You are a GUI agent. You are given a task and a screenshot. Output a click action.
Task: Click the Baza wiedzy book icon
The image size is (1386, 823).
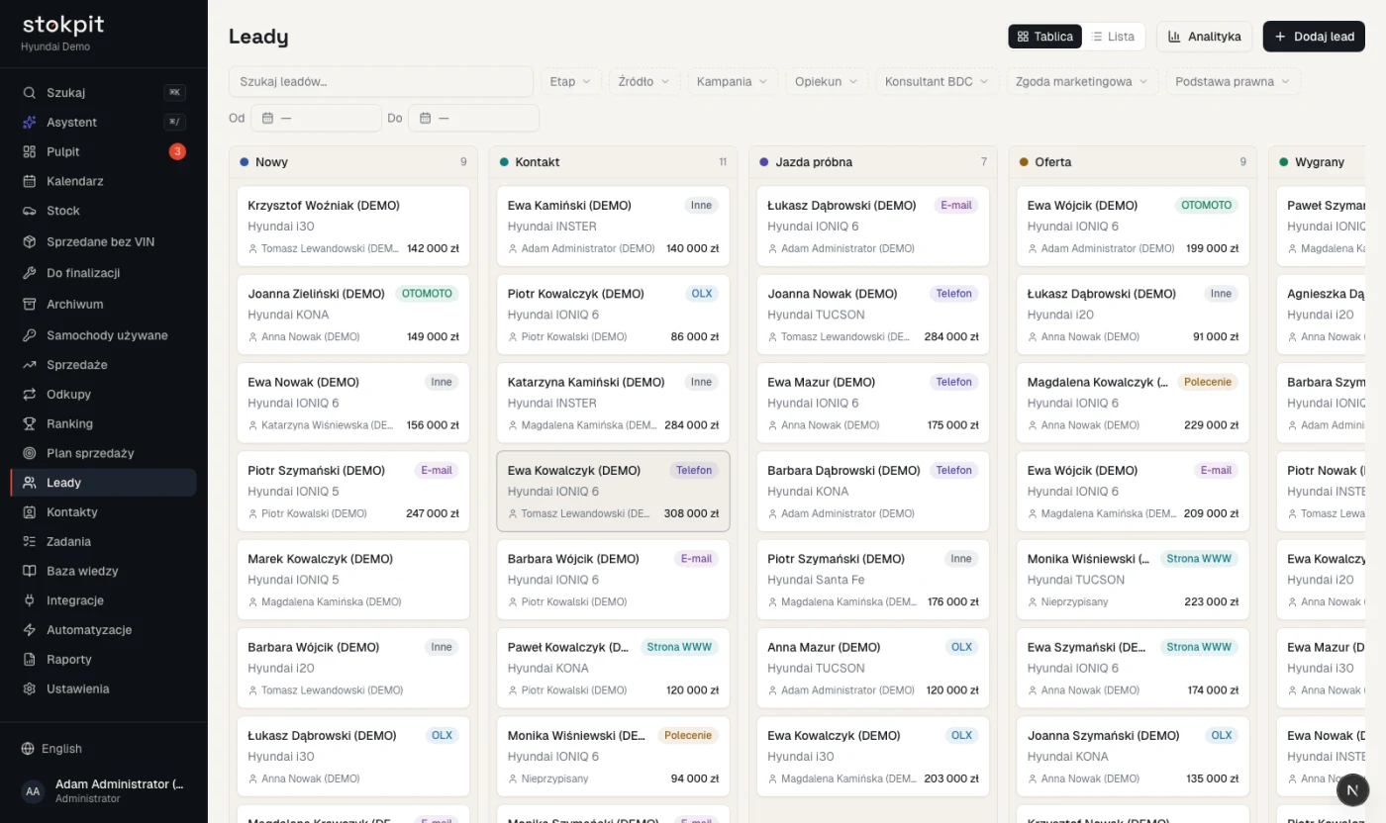[x=29, y=572]
